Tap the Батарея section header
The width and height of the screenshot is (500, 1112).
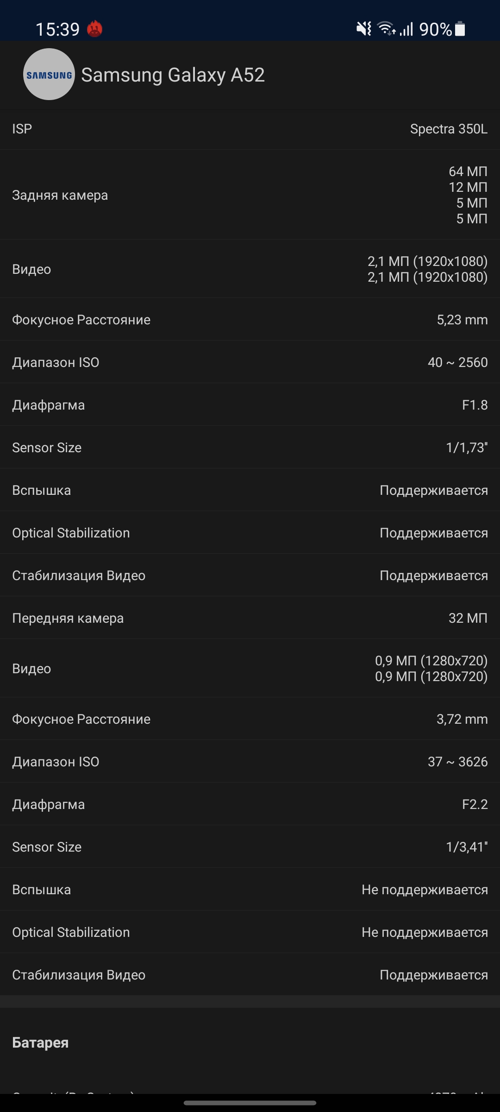41,1042
